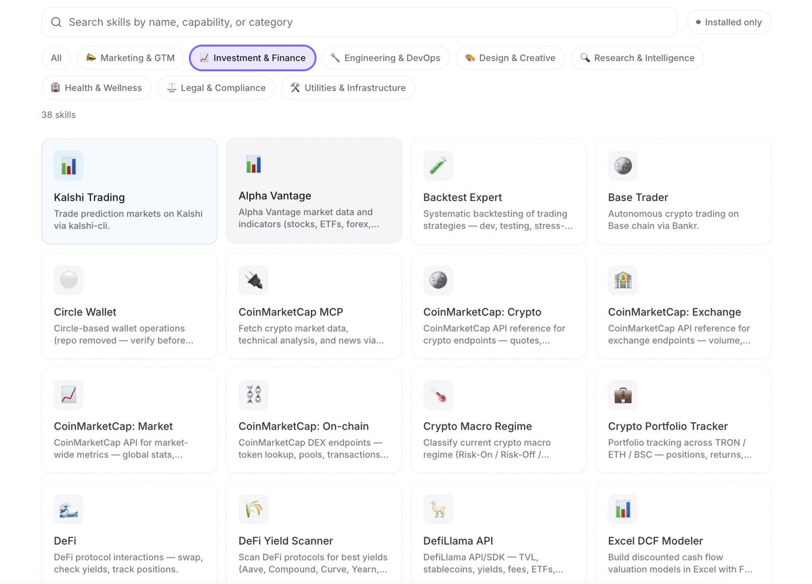
Task: Show Research & Intelligence skills
Action: [x=637, y=58]
